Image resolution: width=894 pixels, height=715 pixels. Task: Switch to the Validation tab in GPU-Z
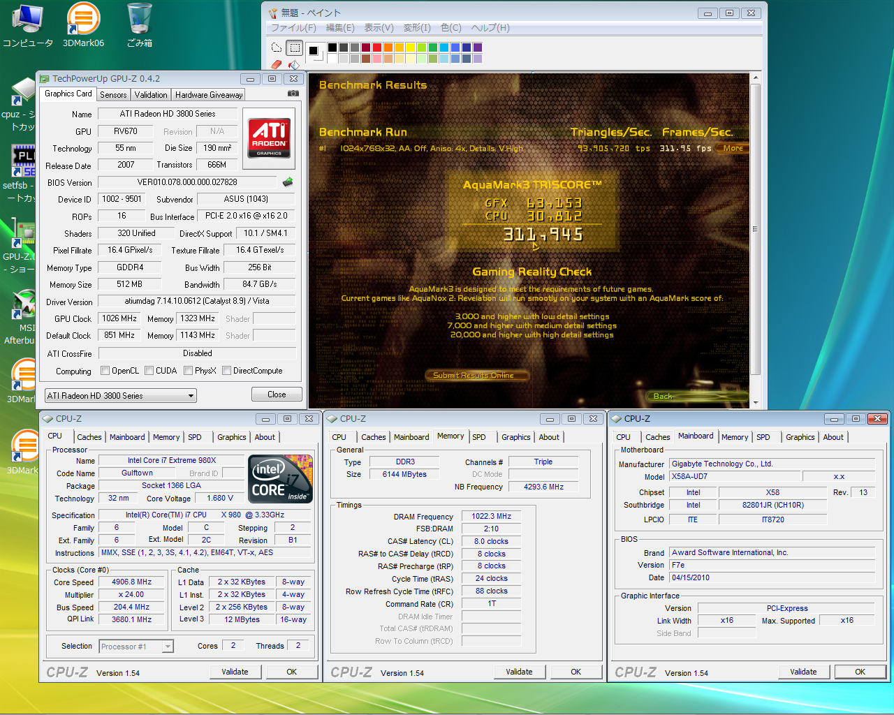(x=151, y=95)
